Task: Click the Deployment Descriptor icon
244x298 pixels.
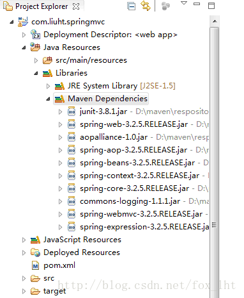Action: pyautogui.click(x=35, y=35)
